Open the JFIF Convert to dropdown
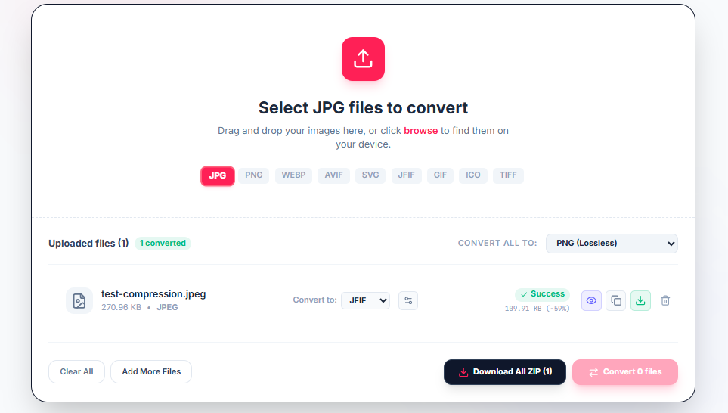The width and height of the screenshot is (728, 413). coord(365,300)
